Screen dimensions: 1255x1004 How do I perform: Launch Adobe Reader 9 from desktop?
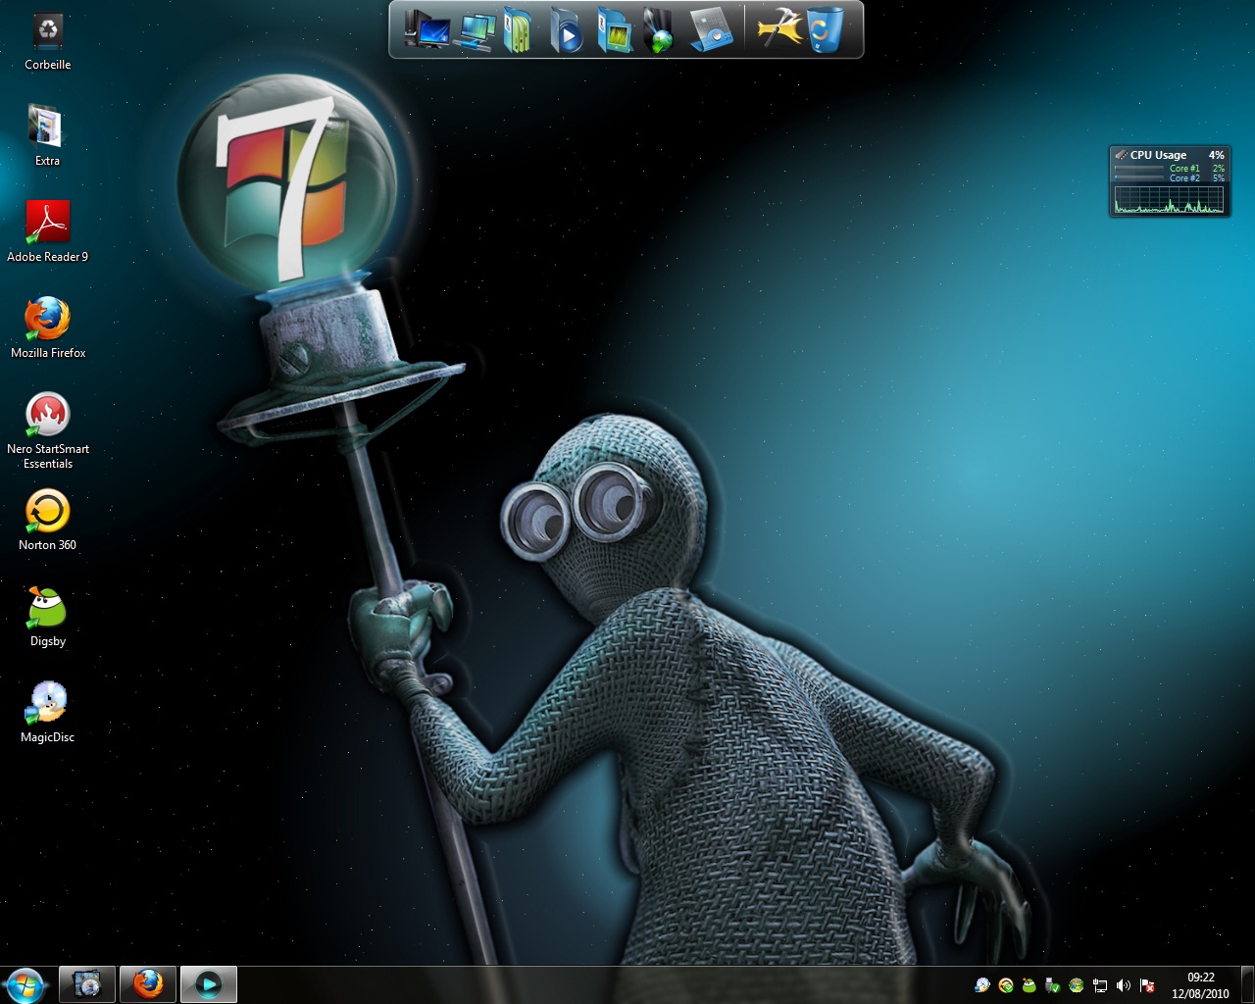tap(47, 224)
